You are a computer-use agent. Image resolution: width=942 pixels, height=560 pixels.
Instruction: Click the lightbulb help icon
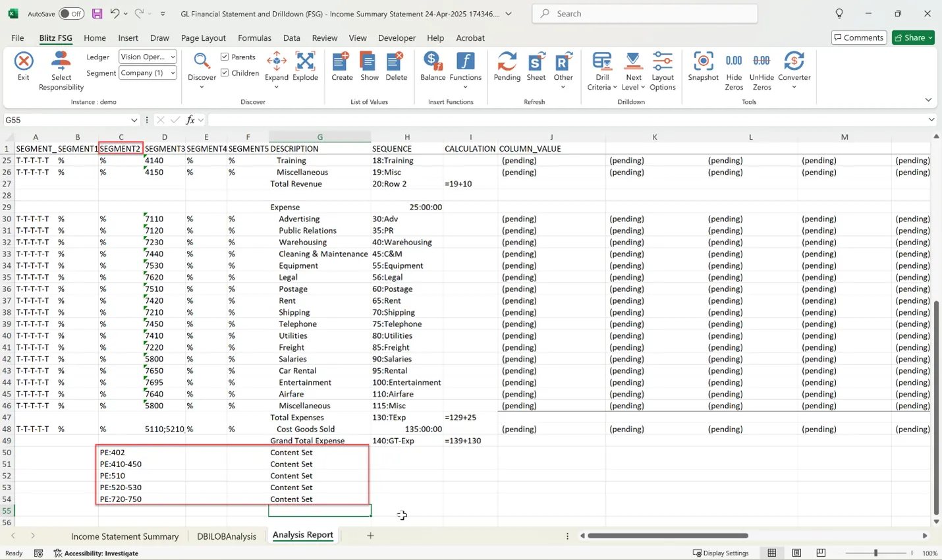tap(839, 13)
